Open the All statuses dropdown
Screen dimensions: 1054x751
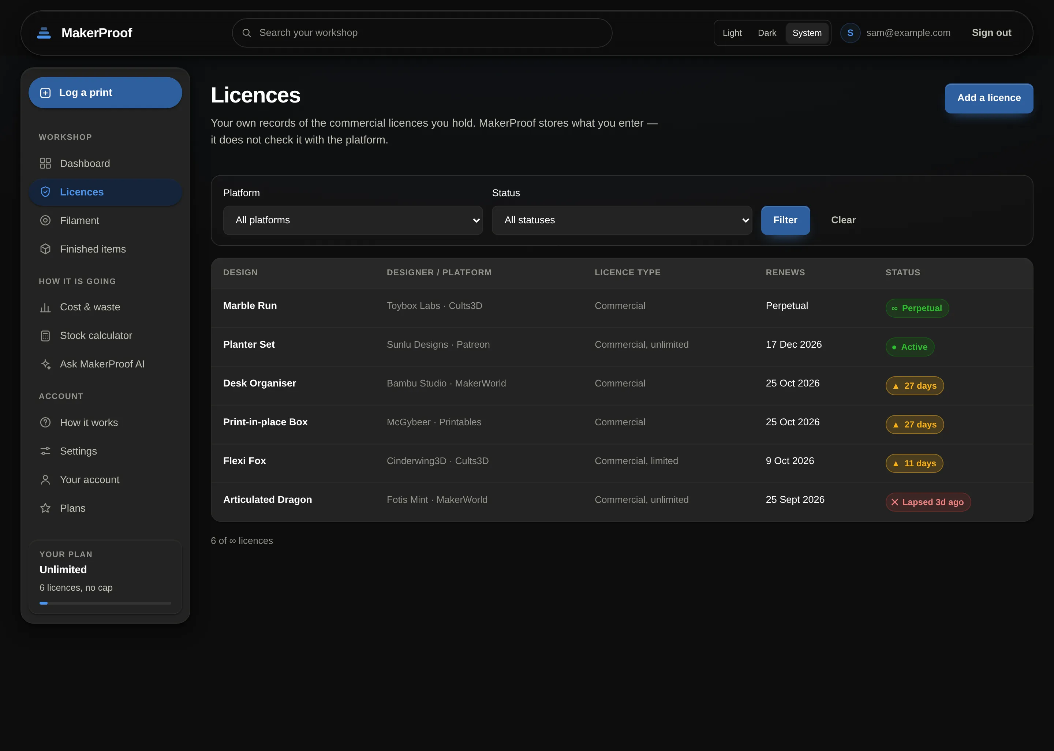[x=622, y=220]
